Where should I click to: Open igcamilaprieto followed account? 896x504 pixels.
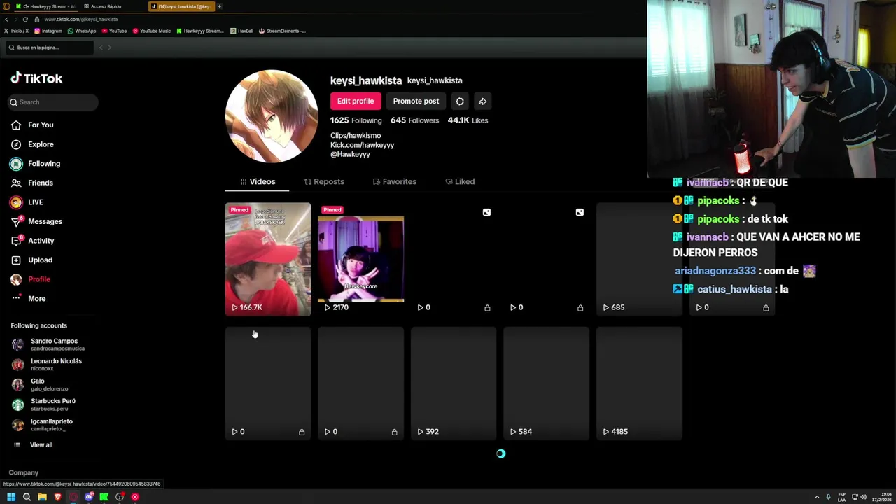tap(42, 425)
